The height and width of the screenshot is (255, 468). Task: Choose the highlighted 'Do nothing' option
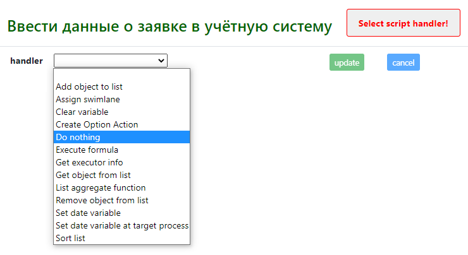(x=121, y=137)
